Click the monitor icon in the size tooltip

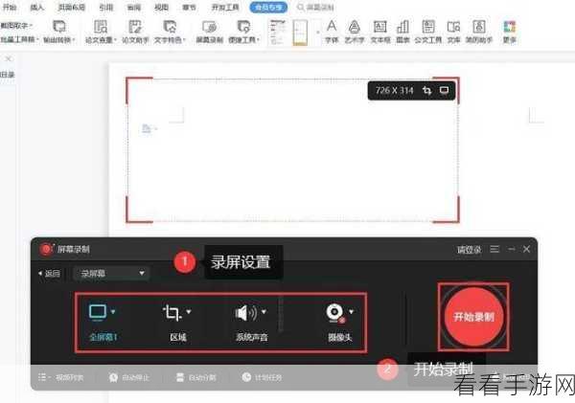pyautogui.click(x=444, y=90)
